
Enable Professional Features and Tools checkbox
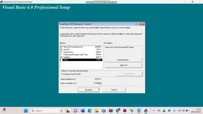click(61, 55)
